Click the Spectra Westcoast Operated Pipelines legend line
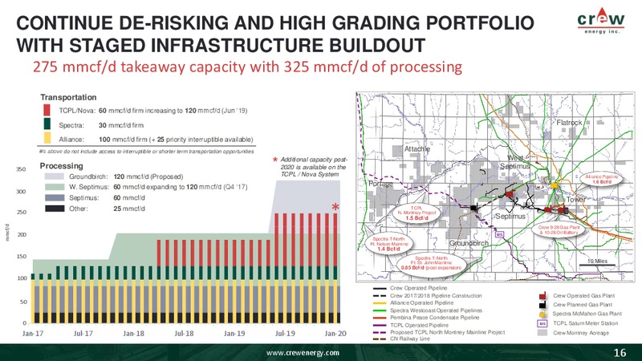The width and height of the screenshot is (642, 361). (x=380, y=310)
